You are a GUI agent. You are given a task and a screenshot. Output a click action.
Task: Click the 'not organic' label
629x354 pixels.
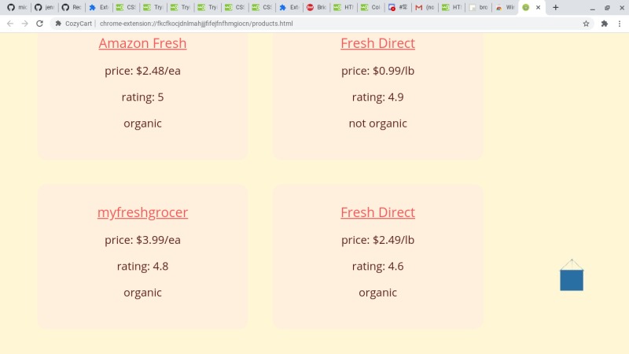pyautogui.click(x=378, y=124)
